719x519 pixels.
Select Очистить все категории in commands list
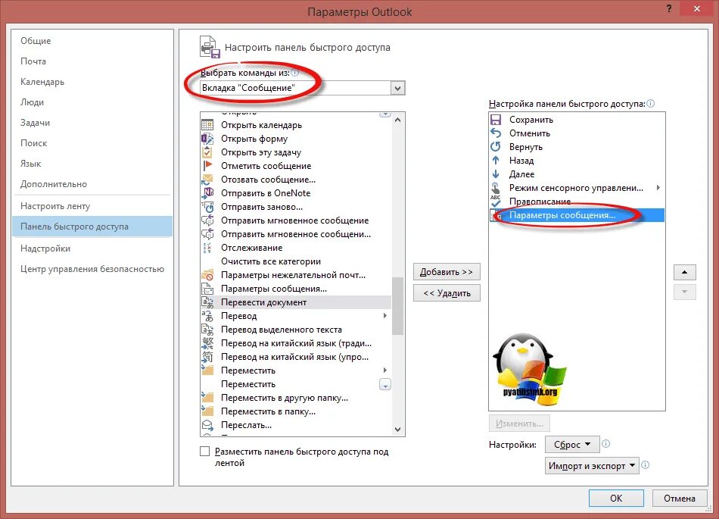click(296, 261)
